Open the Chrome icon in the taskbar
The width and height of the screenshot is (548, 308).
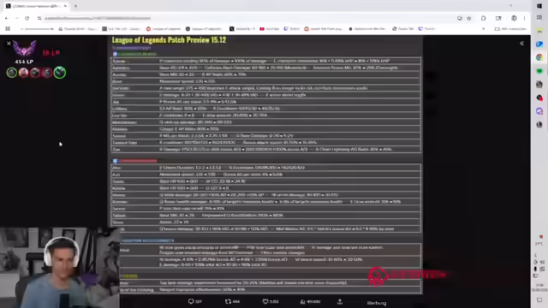[x=539, y=57]
